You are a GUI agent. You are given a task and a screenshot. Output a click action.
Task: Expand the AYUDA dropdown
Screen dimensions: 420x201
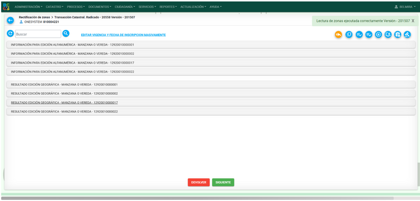tap(216, 7)
